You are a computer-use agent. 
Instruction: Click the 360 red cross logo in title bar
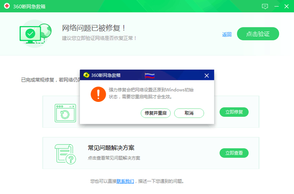click(7, 6)
